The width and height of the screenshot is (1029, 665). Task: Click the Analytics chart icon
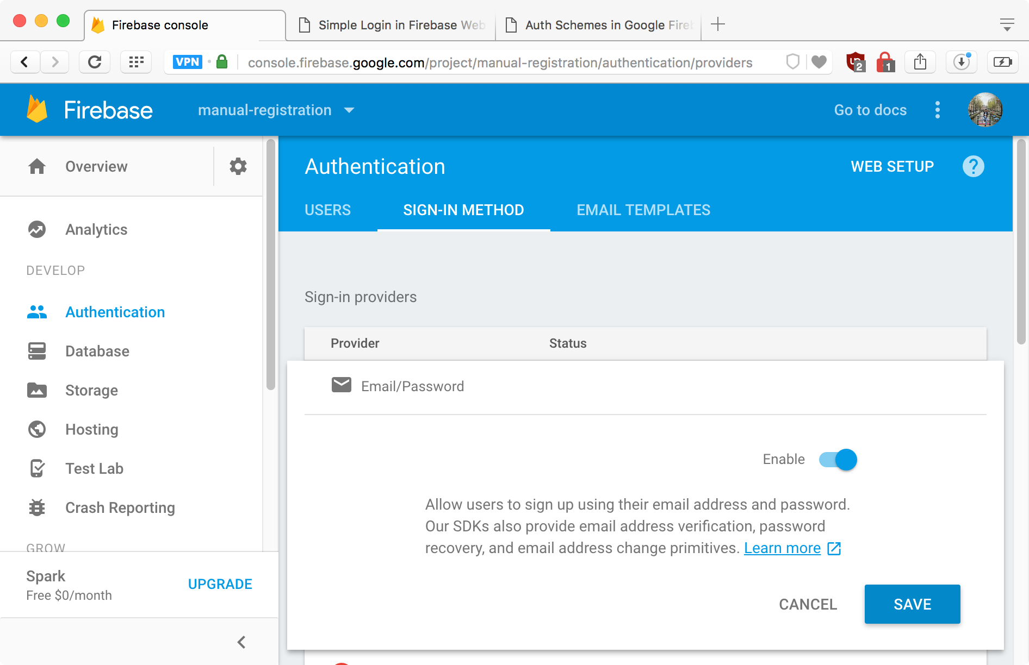37,229
